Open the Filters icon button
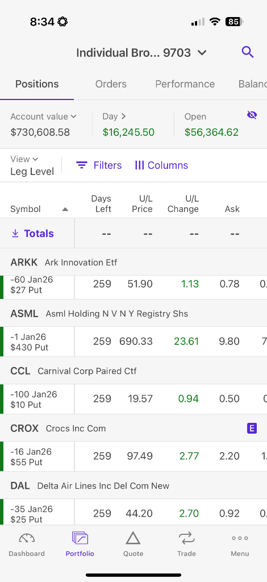 pyautogui.click(x=82, y=165)
